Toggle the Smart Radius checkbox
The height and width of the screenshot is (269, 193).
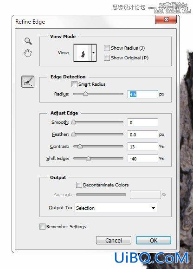click(74, 84)
